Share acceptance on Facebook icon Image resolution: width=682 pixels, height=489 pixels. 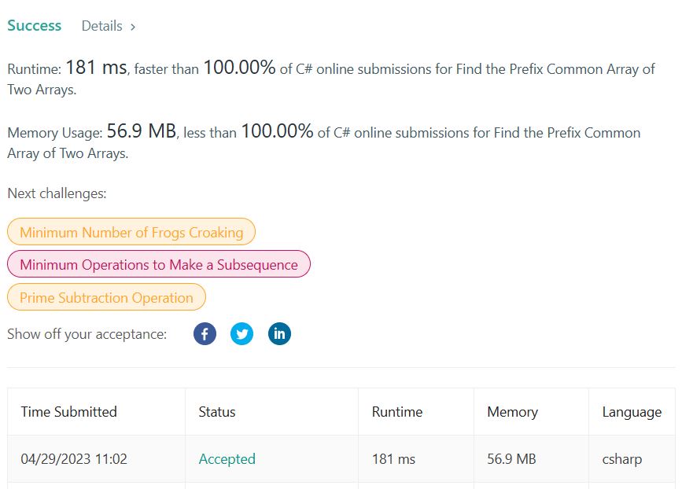pyautogui.click(x=205, y=334)
